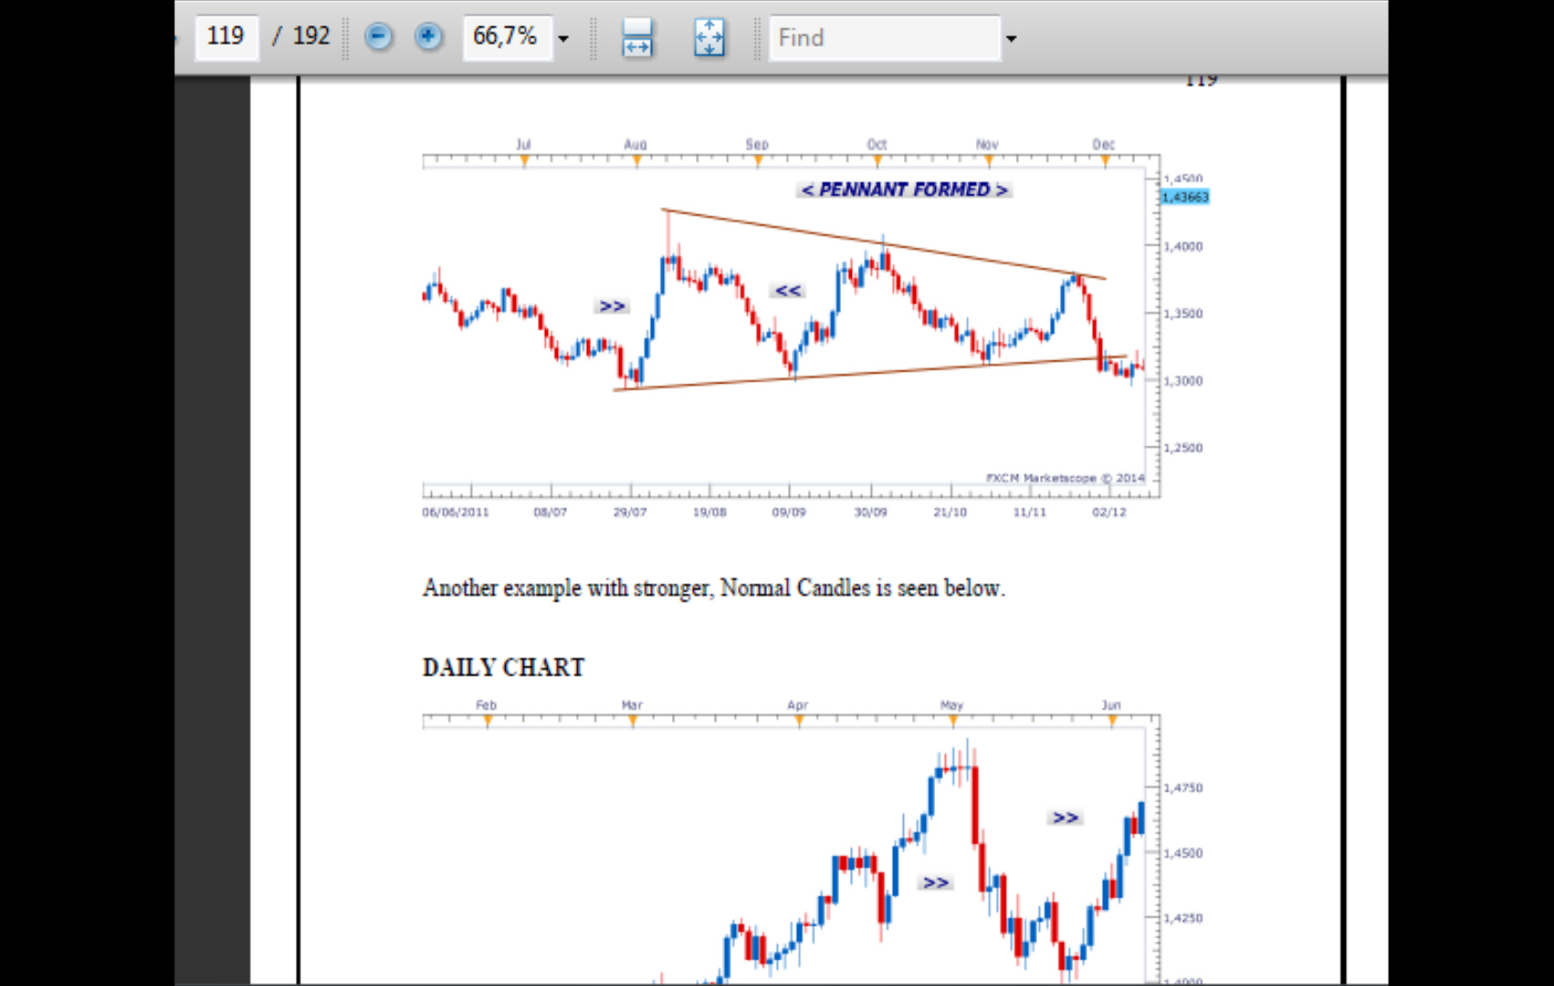Click the PENNANT FORMED chart label
The width and height of the screenshot is (1554, 986).
[x=904, y=190]
